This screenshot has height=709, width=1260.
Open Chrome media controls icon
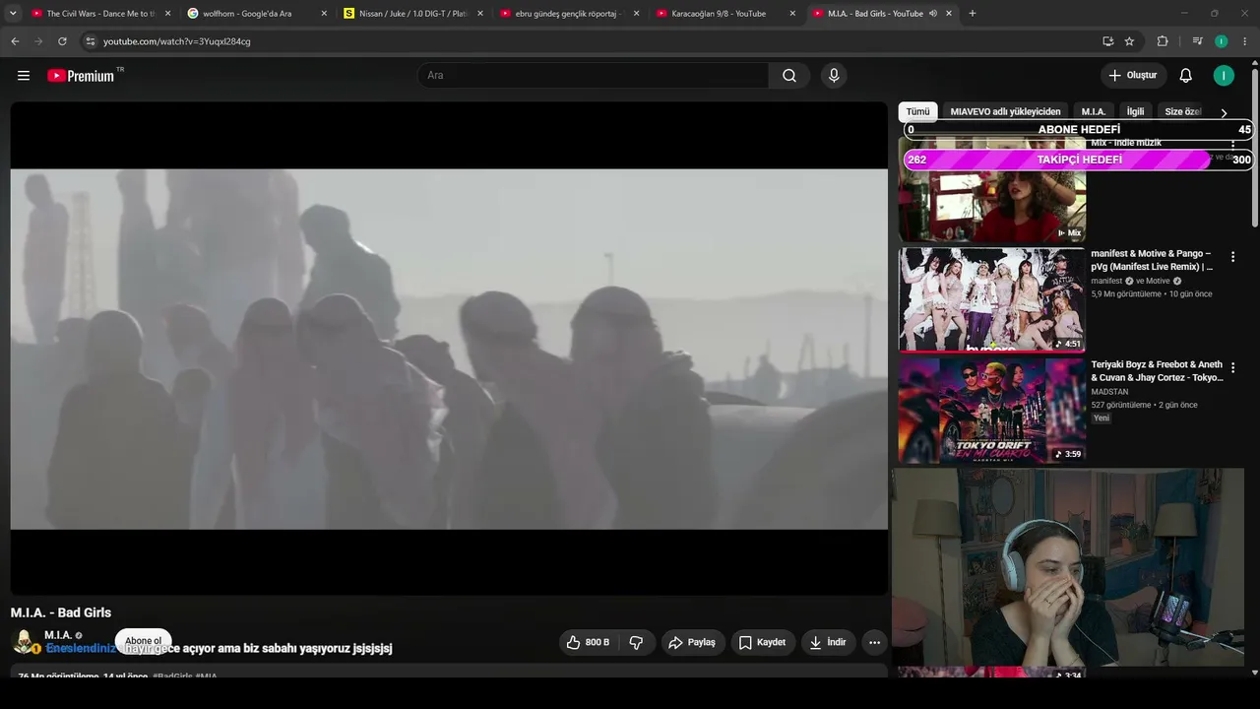point(1197,41)
